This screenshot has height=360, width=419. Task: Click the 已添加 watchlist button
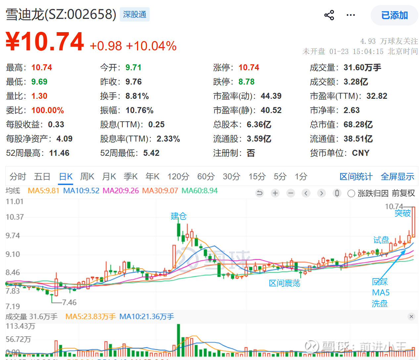[395, 15]
